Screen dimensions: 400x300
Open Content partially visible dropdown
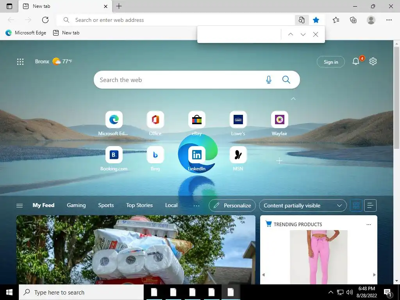point(303,205)
